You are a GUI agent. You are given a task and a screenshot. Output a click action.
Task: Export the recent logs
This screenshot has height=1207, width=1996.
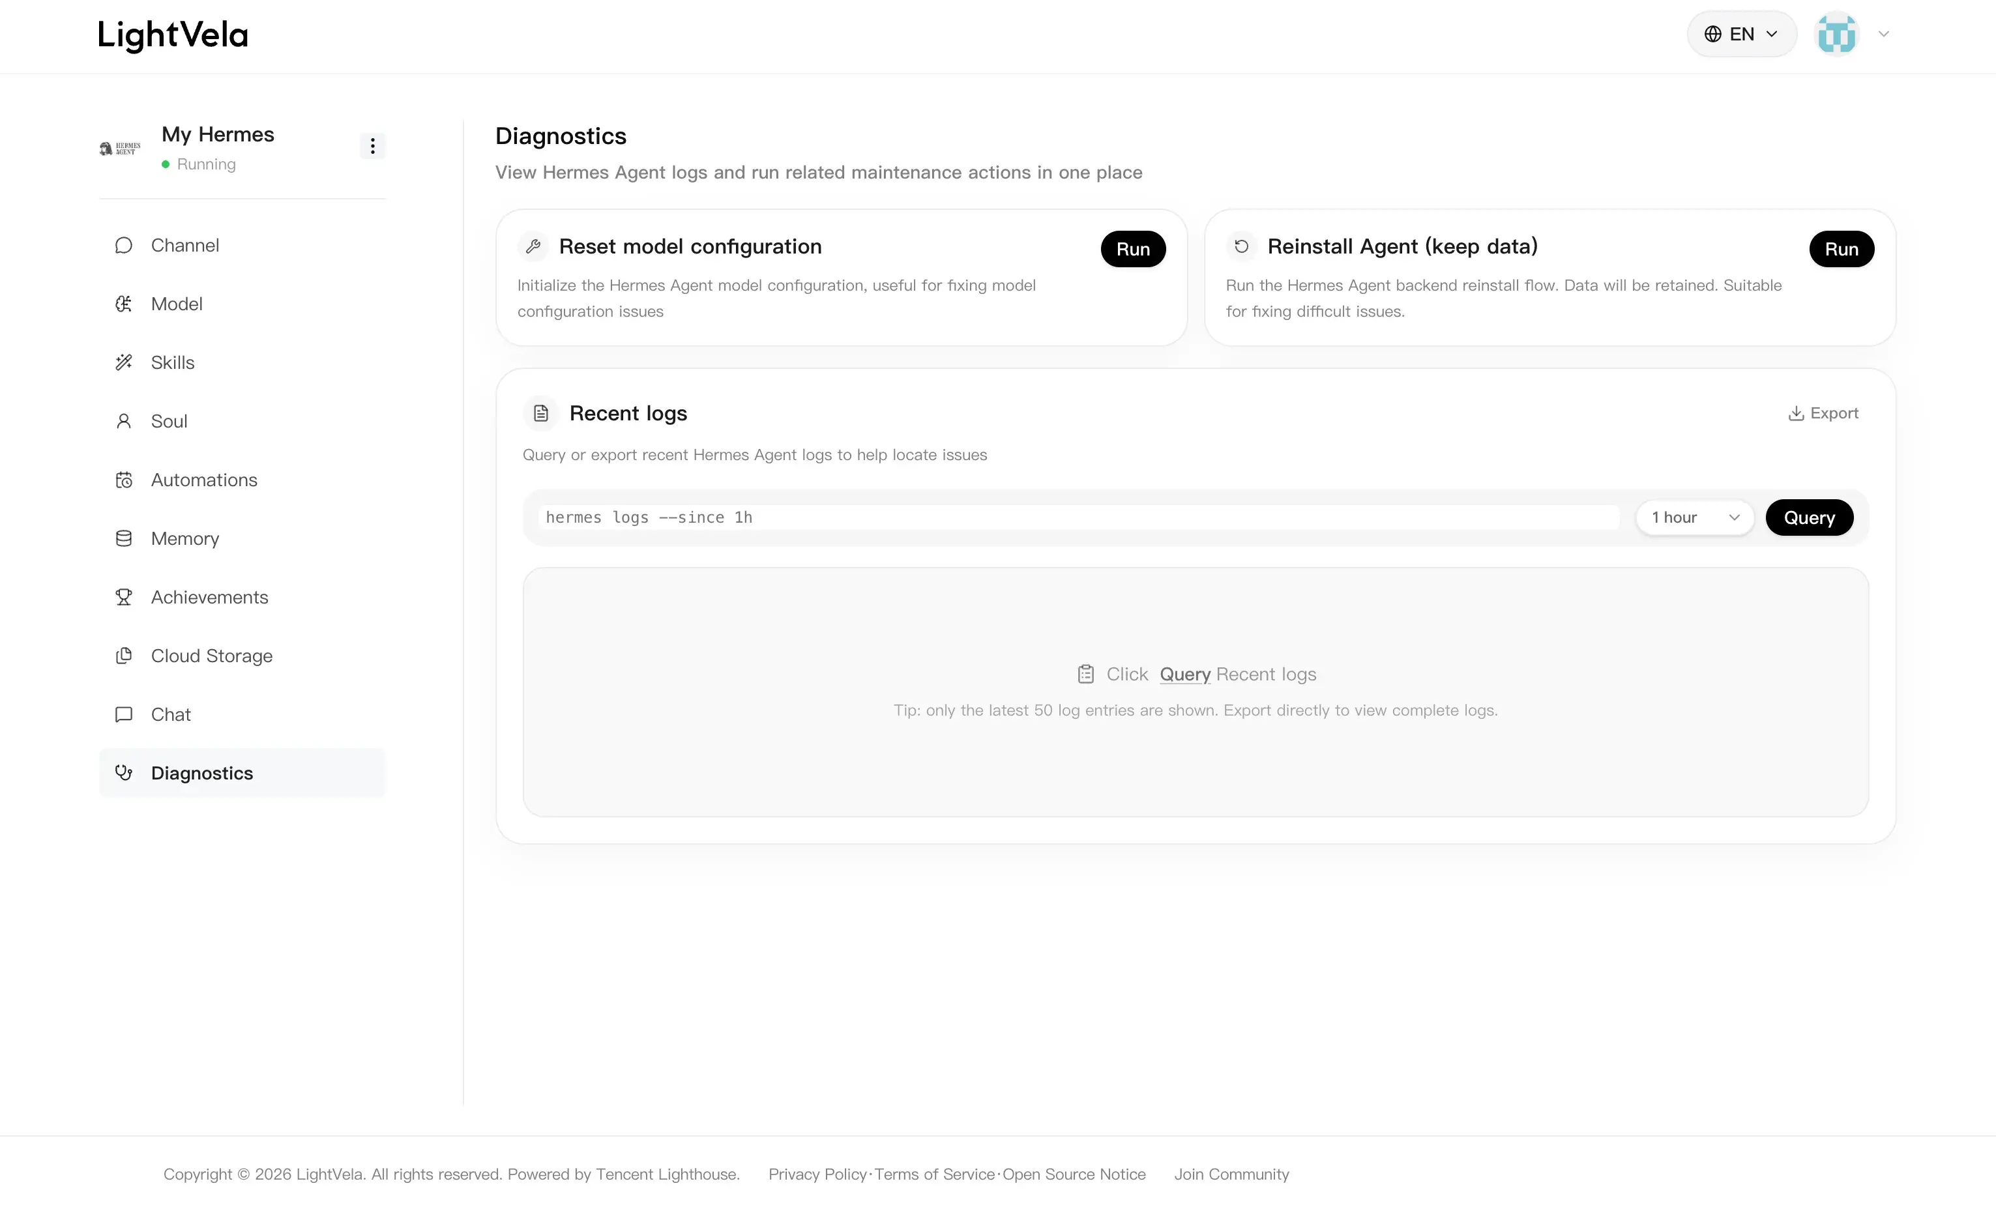tap(1823, 413)
